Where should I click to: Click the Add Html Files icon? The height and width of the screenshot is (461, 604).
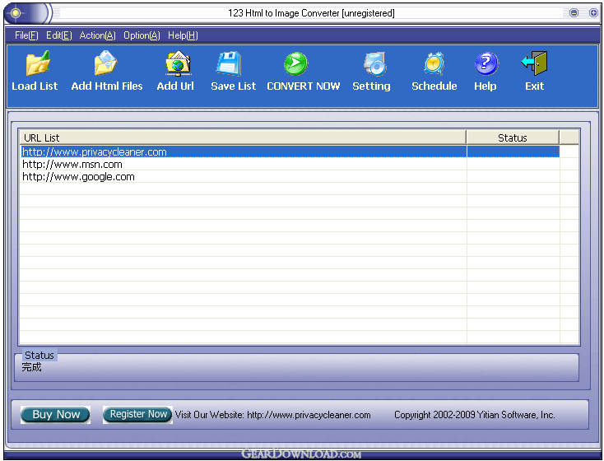105,63
